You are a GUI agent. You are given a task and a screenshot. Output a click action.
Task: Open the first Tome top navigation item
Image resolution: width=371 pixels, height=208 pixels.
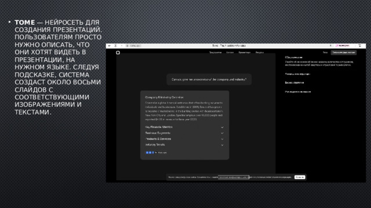215,53
